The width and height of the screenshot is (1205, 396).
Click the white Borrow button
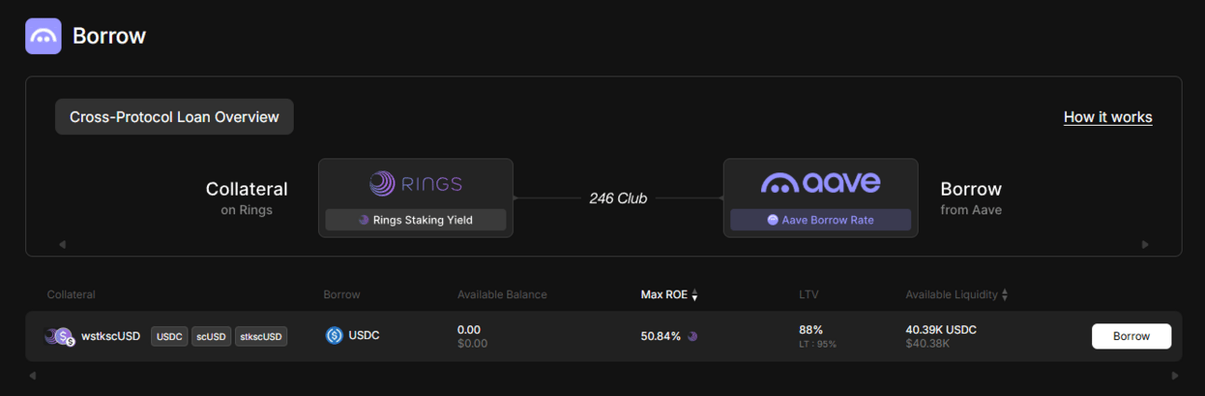pos(1131,336)
